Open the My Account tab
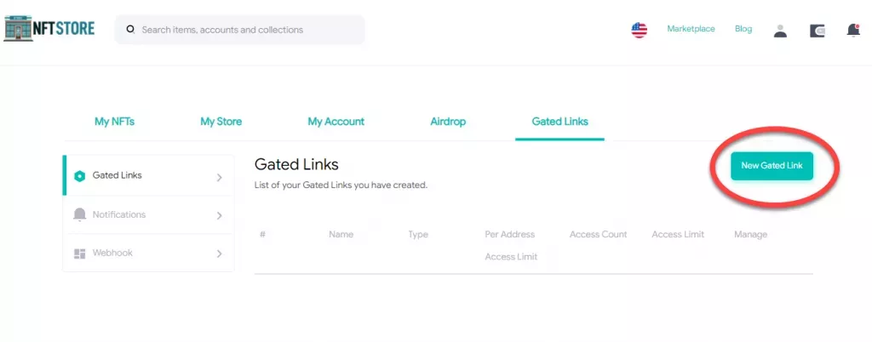This screenshot has height=342, width=872. pos(336,122)
